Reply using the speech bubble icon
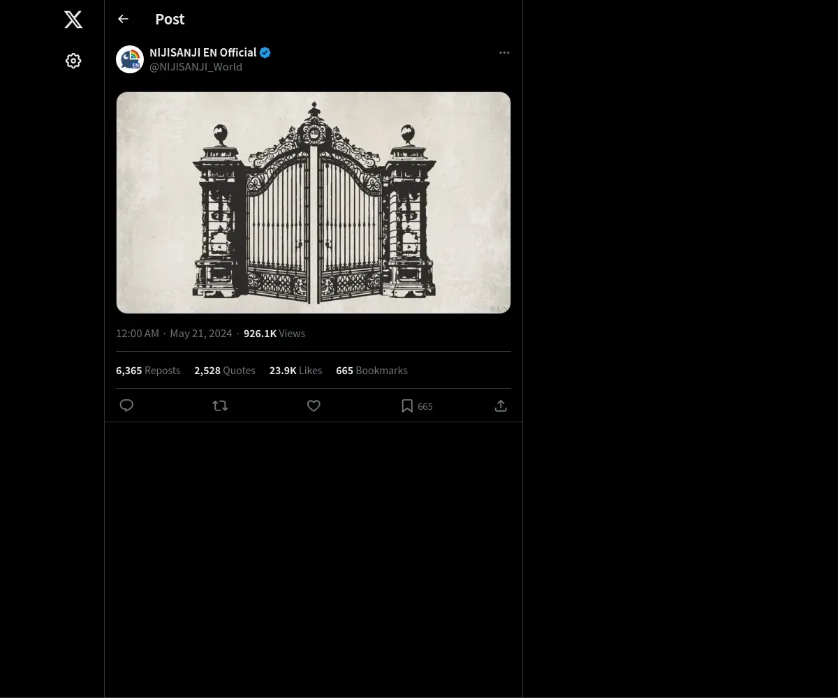This screenshot has height=698, width=838. tap(126, 406)
